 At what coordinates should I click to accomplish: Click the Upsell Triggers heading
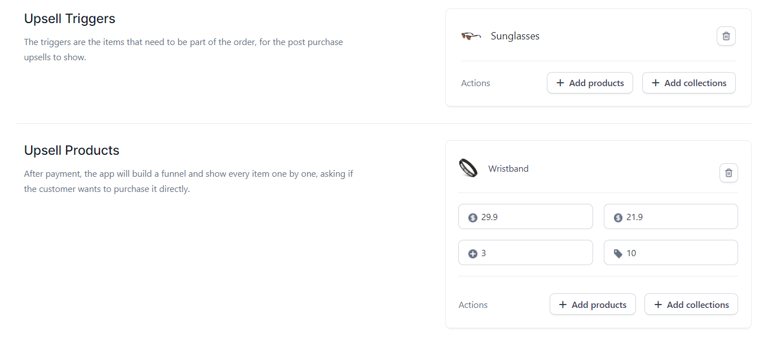(x=69, y=19)
